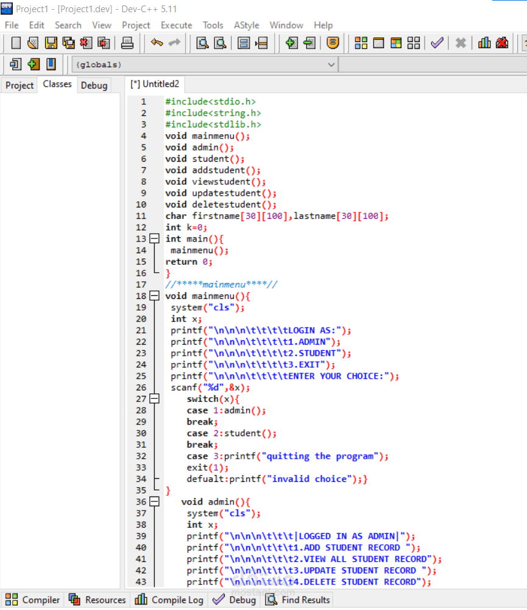Click the 'exit(1);' statement
The height and width of the screenshot is (610, 527).
tap(208, 467)
